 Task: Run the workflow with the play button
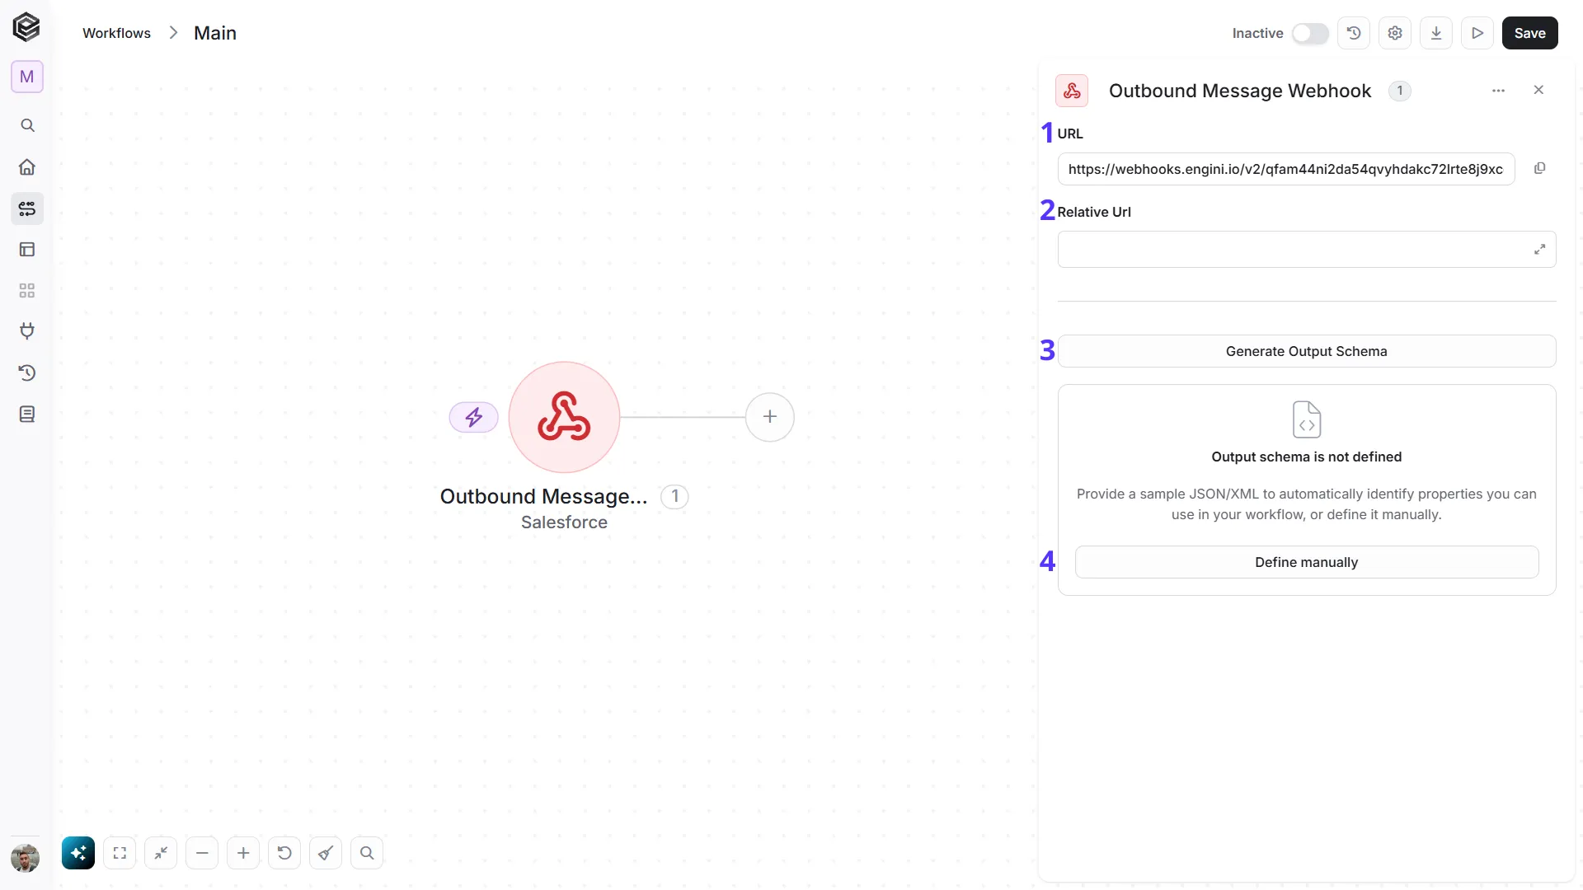pyautogui.click(x=1477, y=33)
